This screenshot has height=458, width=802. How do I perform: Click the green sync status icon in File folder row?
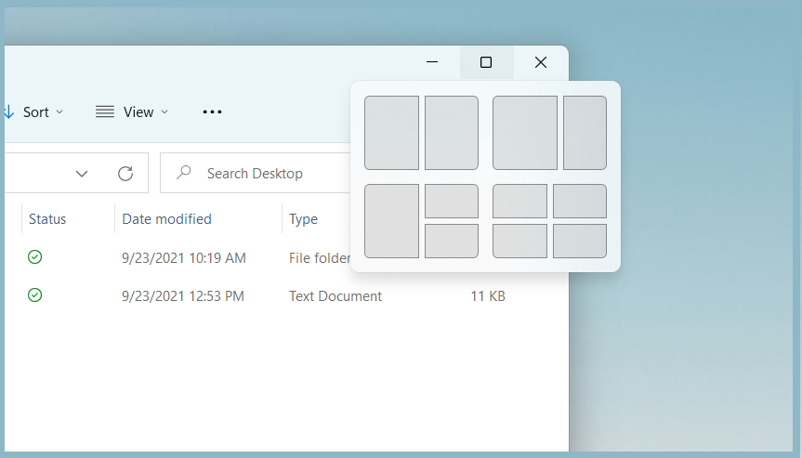click(35, 257)
